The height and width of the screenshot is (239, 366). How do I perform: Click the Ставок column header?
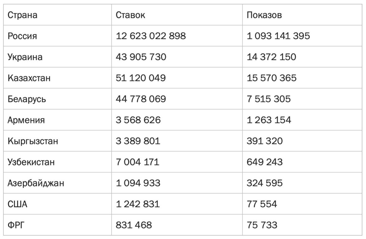130,15
